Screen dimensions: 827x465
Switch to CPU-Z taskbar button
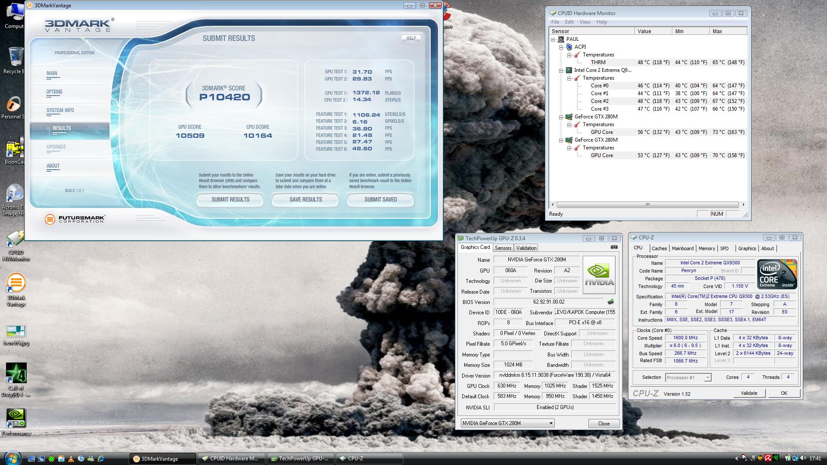pyautogui.click(x=370, y=459)
